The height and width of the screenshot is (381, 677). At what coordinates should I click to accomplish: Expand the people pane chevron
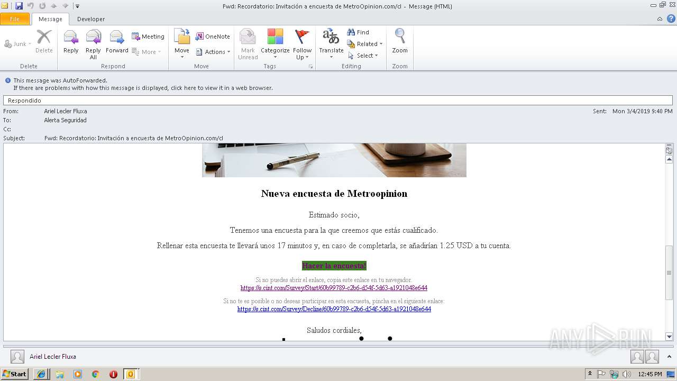[x=669, y=357]
